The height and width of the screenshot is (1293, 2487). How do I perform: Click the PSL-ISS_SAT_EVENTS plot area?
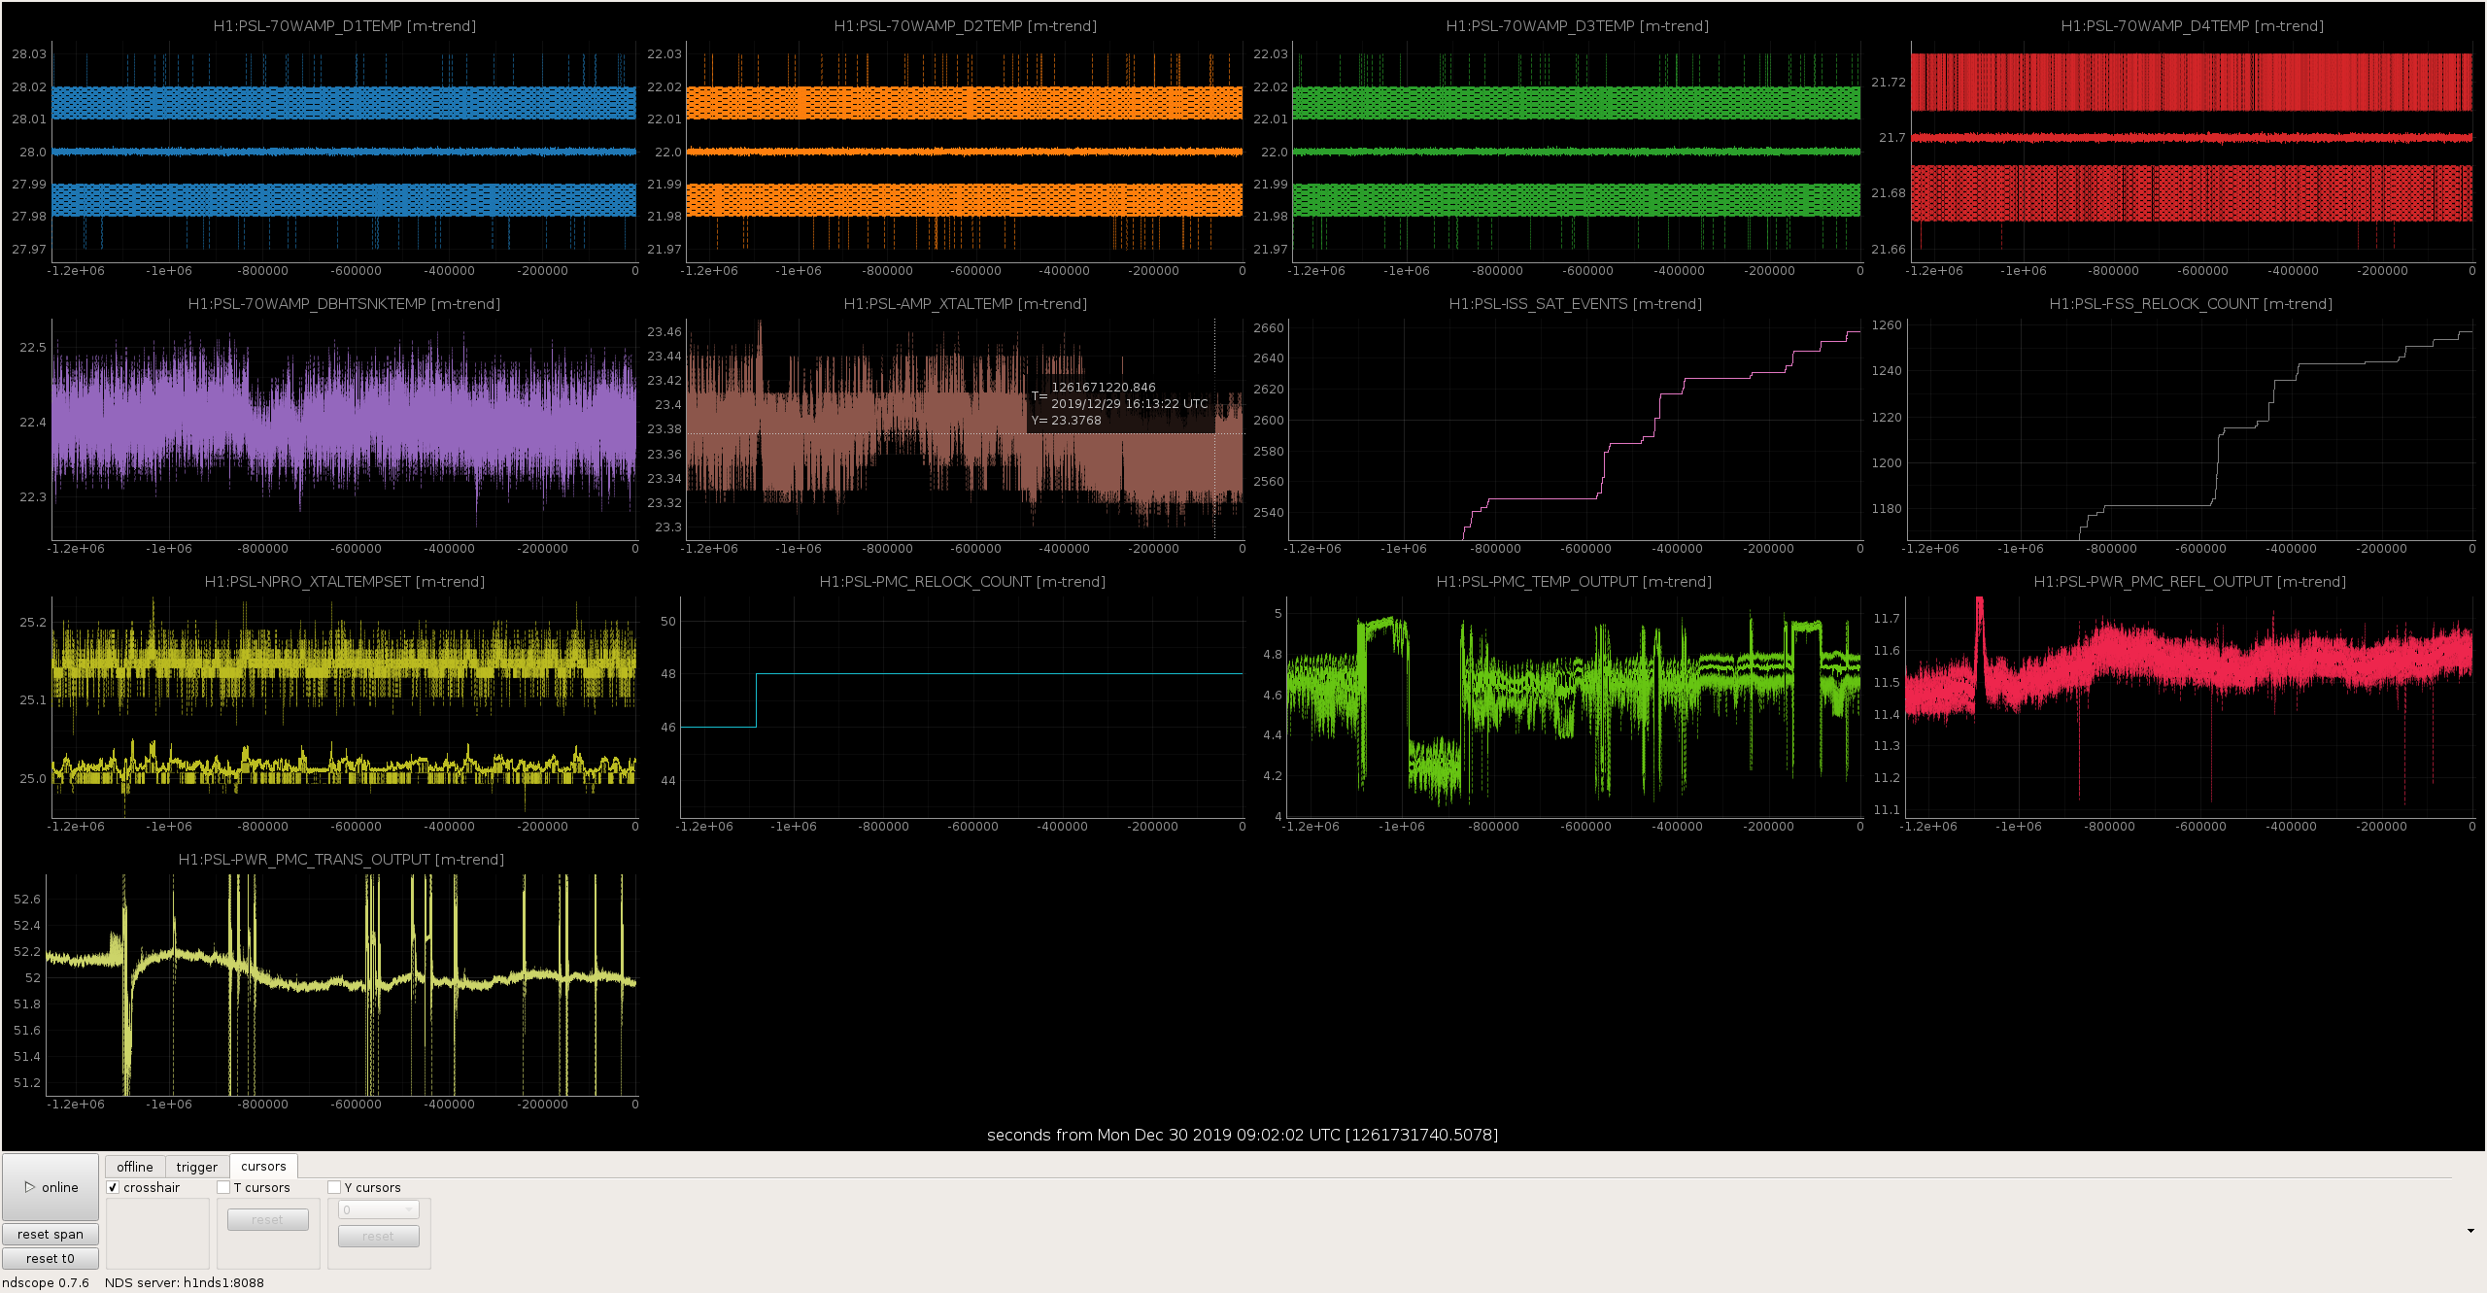[x=1574, y=429]
